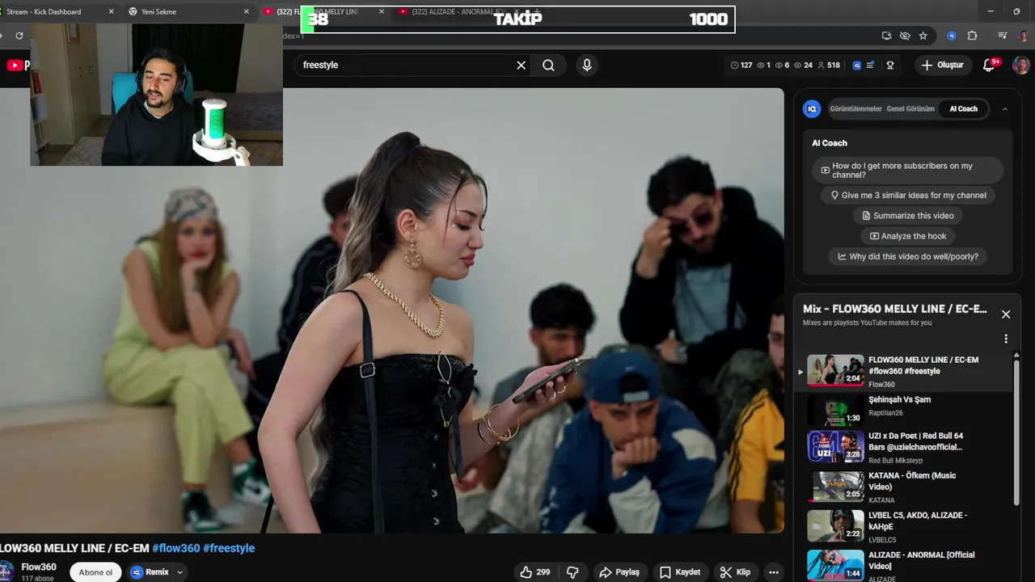Click Analyze the hook suggestion
This screenshot has height=582, width=1035.
point(907,236)
